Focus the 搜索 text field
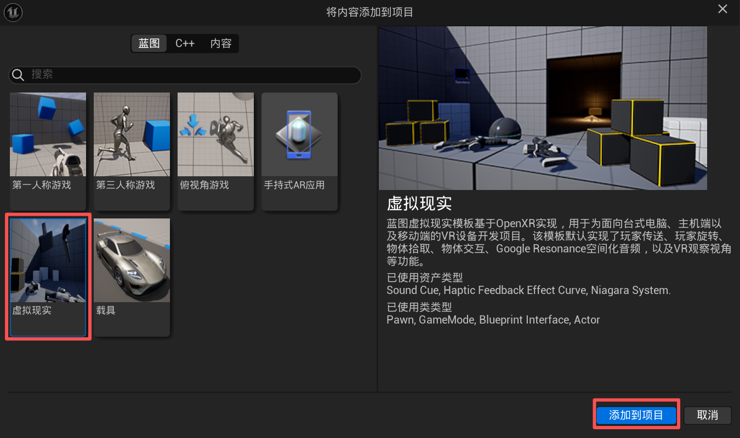Viewport: 740px width, 438px height. 192,75
